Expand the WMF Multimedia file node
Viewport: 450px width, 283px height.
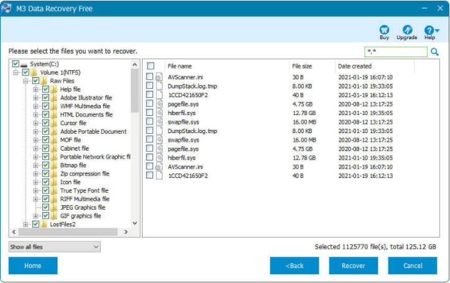coord(35,106)
